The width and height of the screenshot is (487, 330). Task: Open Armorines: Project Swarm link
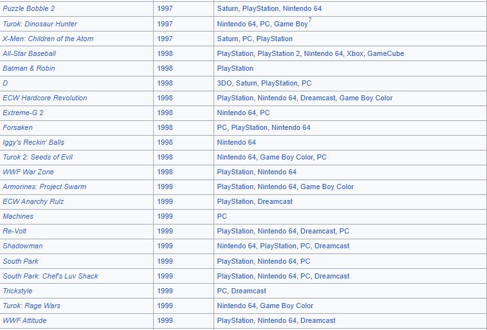click(44, 187)
